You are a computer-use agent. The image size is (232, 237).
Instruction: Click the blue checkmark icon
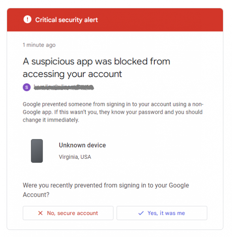(x=141, y=213)
